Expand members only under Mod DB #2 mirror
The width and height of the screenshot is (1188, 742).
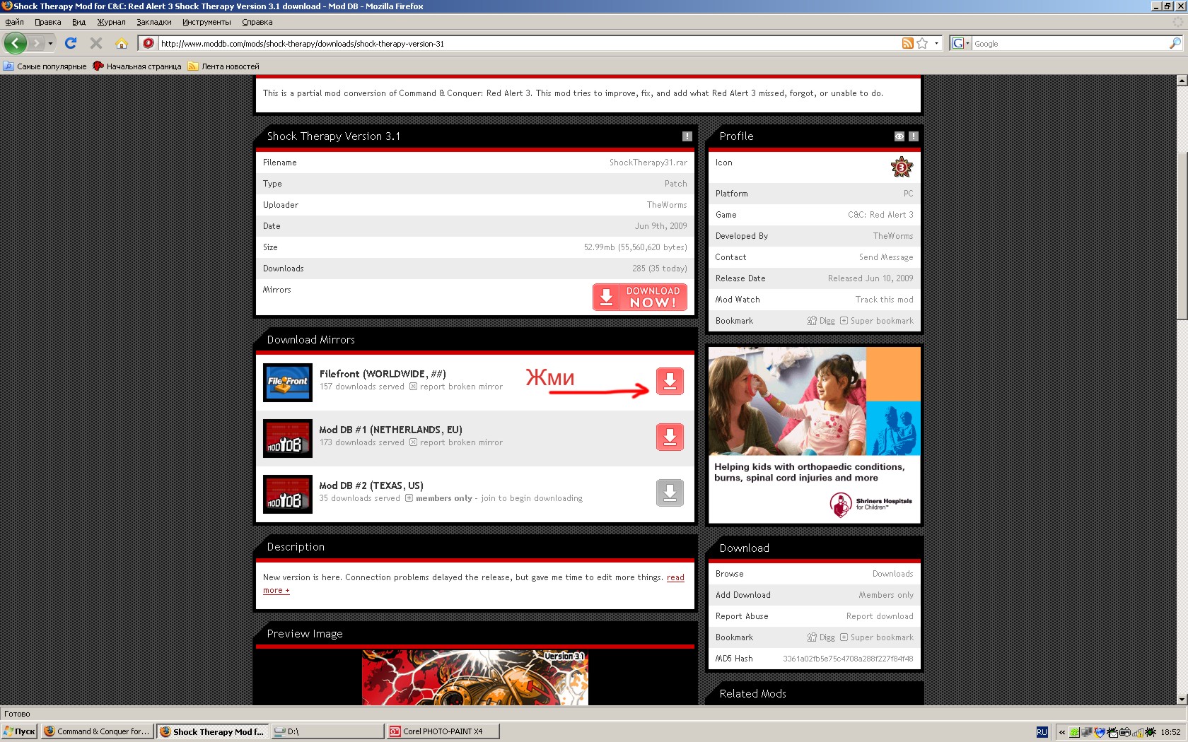click(x=438, y=498)
